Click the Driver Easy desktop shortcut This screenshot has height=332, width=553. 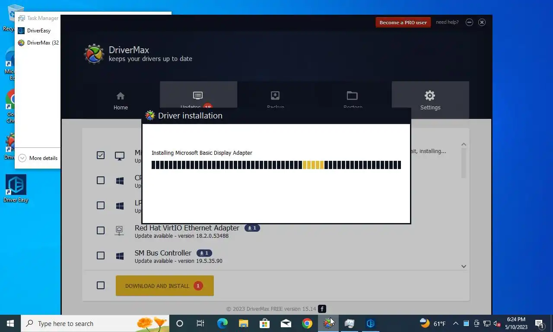pos(16,189)
